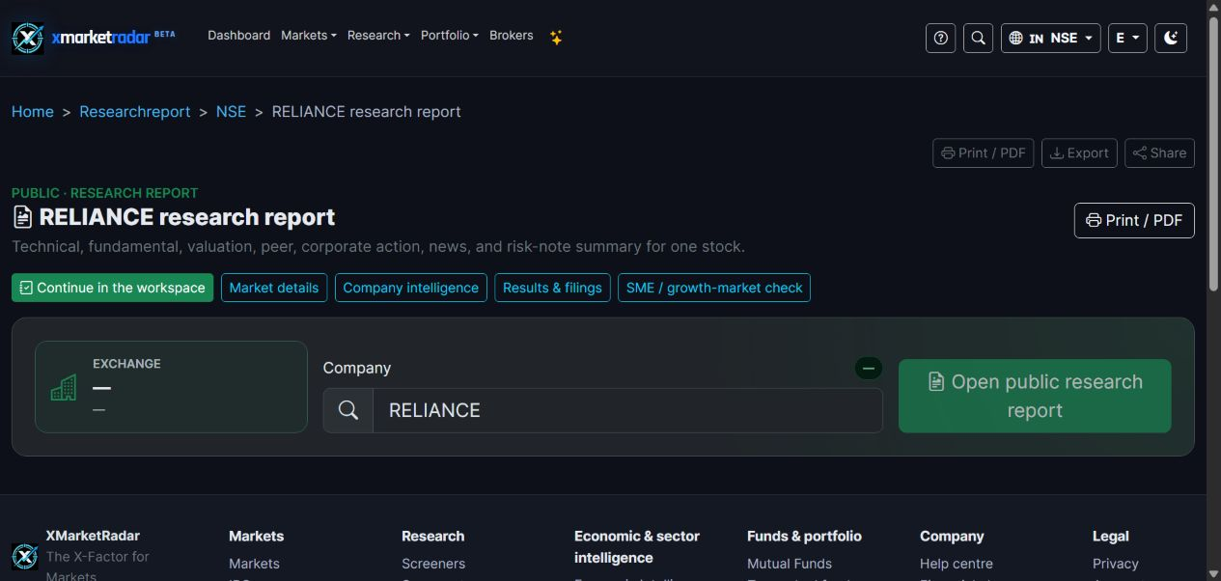The width and height of the screenshot is (1221, 581).
Task: Click the Economic & sector intelligence footer heading
Action: pos(637,546)
